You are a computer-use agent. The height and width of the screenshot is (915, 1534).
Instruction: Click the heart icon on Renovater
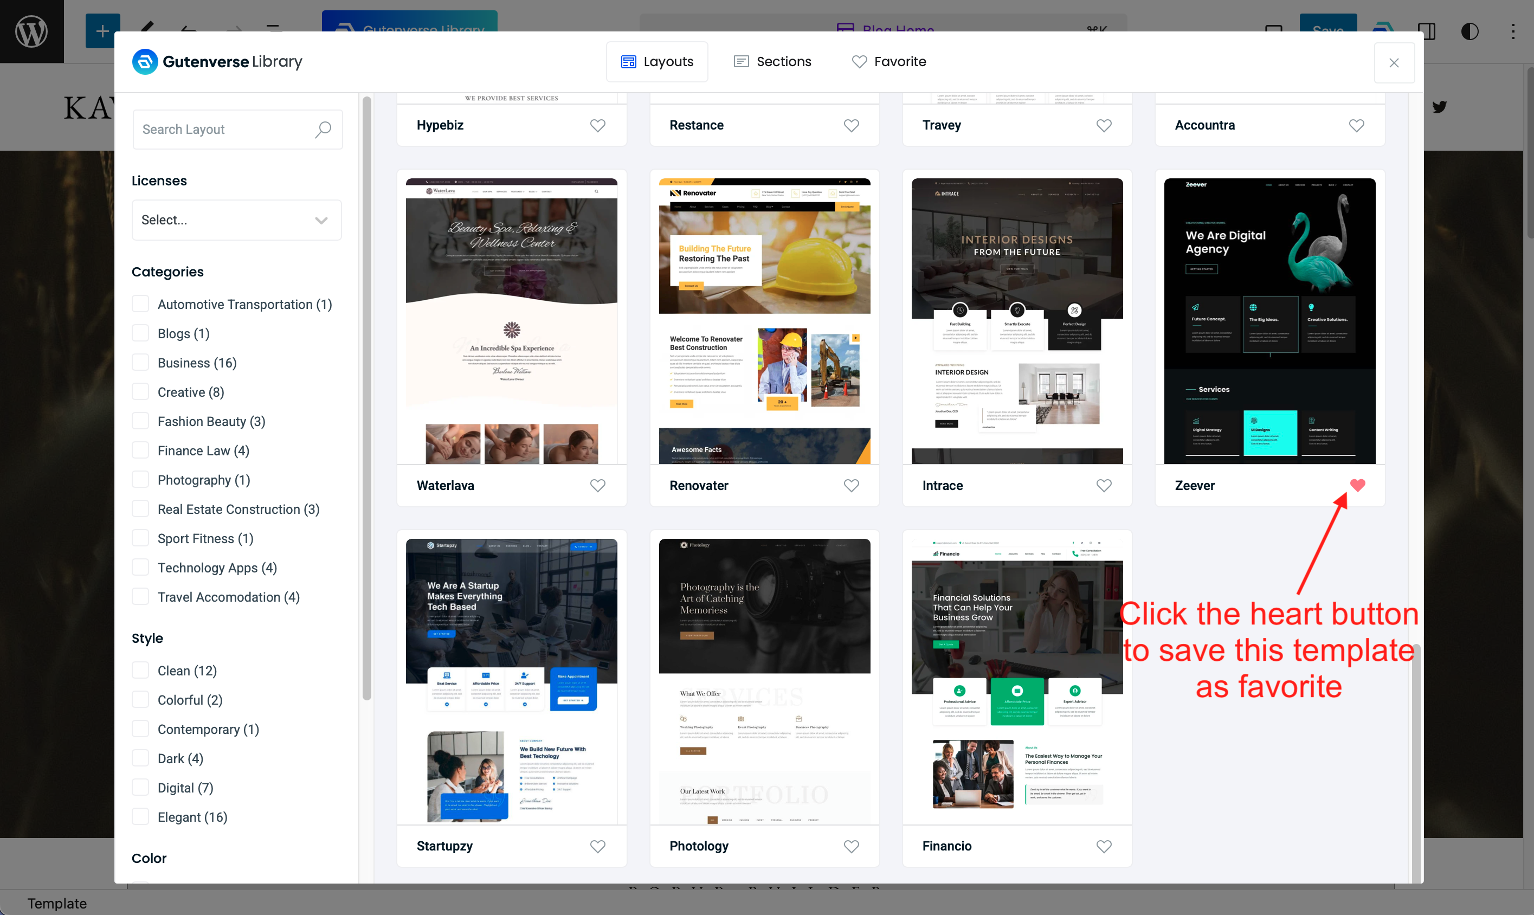851,485
